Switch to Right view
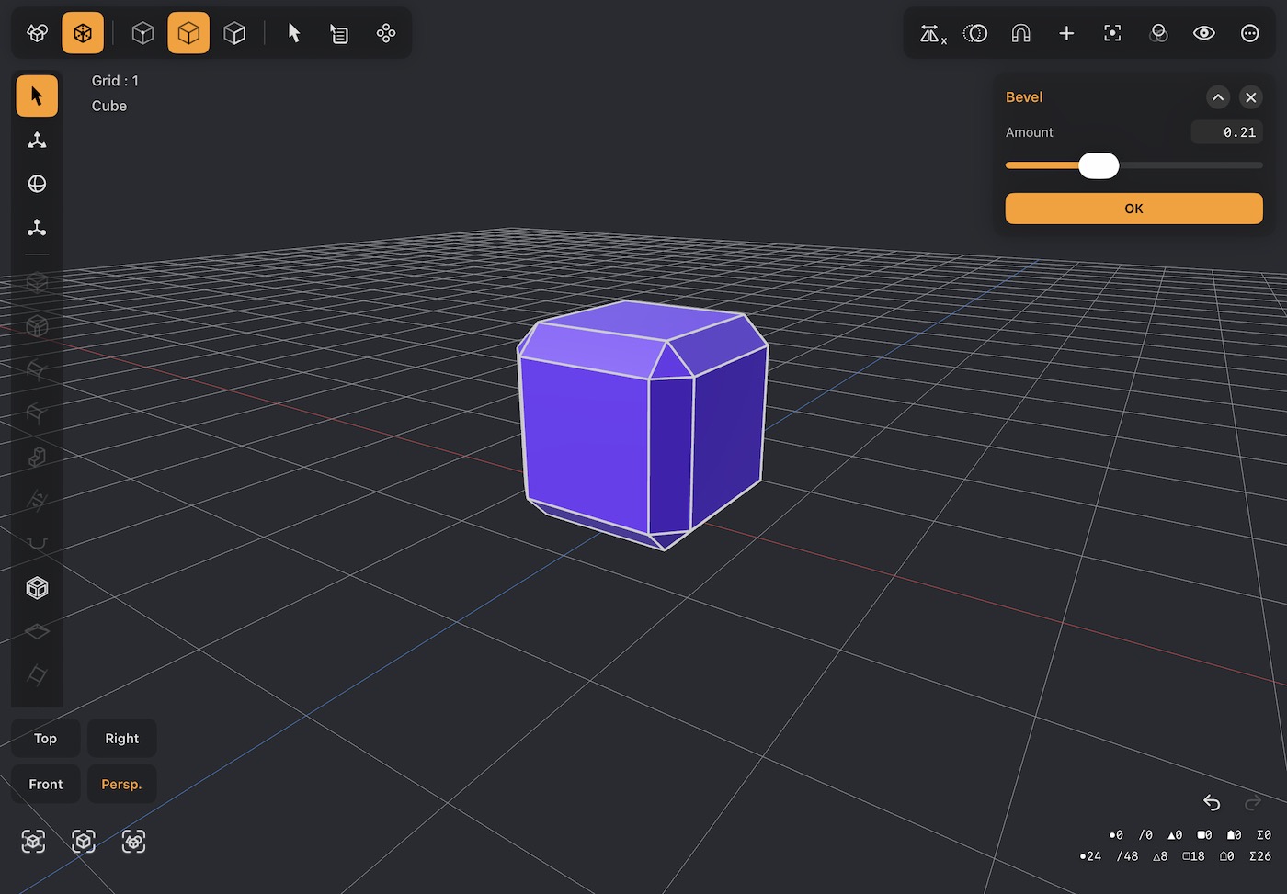 pos(121,739)
